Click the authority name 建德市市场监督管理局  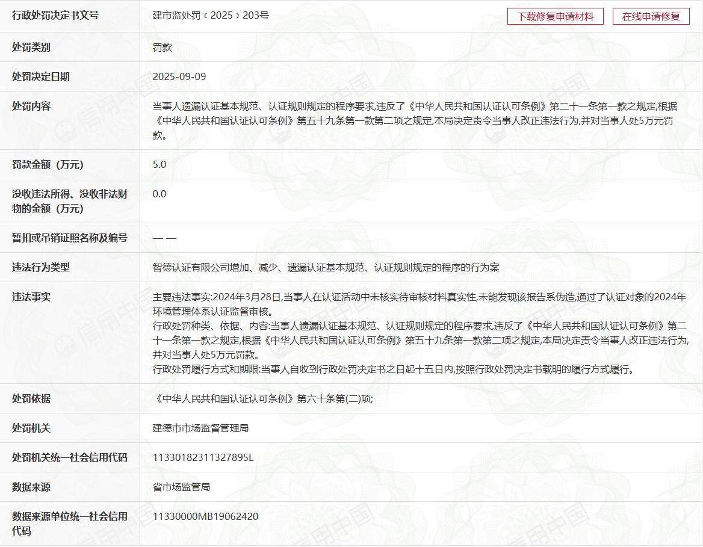200,428
